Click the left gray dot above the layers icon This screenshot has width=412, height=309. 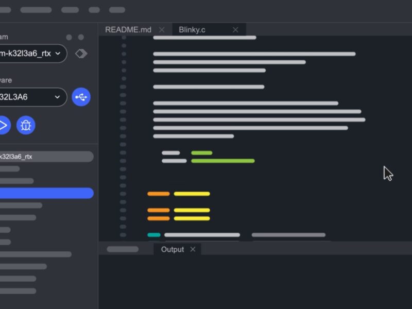tap(69, 37)
